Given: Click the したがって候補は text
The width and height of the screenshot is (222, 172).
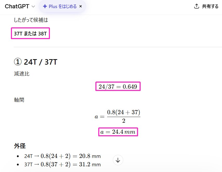Looking at the screenshot, I should [x=31, y=20].
